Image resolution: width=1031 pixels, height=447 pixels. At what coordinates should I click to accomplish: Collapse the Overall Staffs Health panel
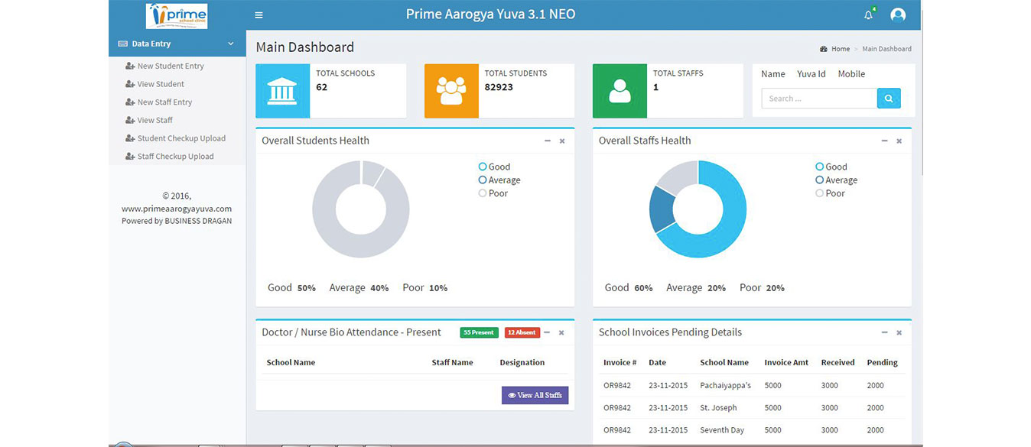[884, 141]
